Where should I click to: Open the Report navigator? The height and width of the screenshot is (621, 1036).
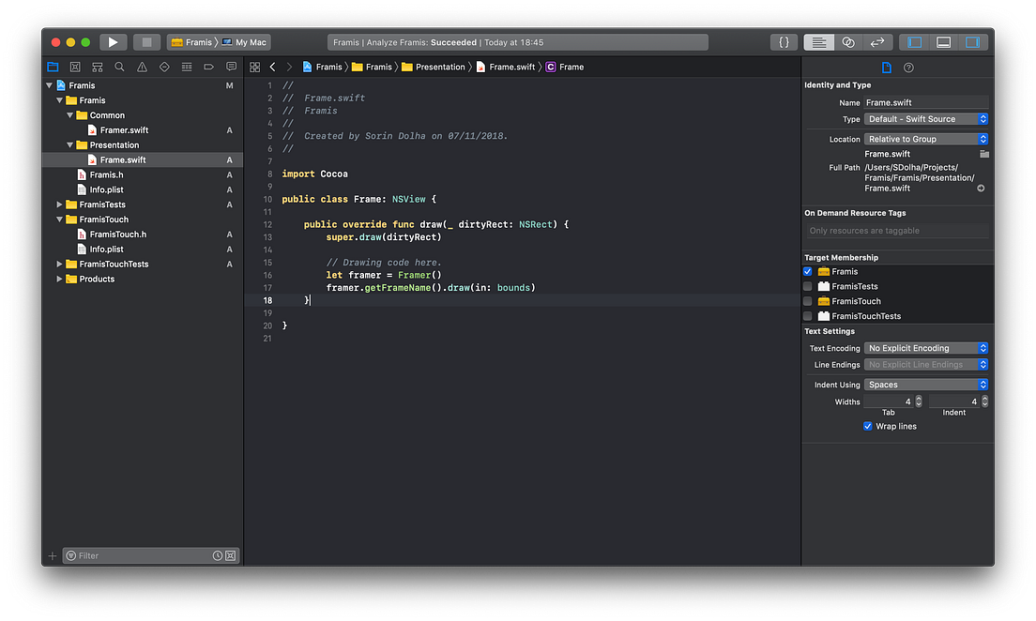click(x=232, y=67)
